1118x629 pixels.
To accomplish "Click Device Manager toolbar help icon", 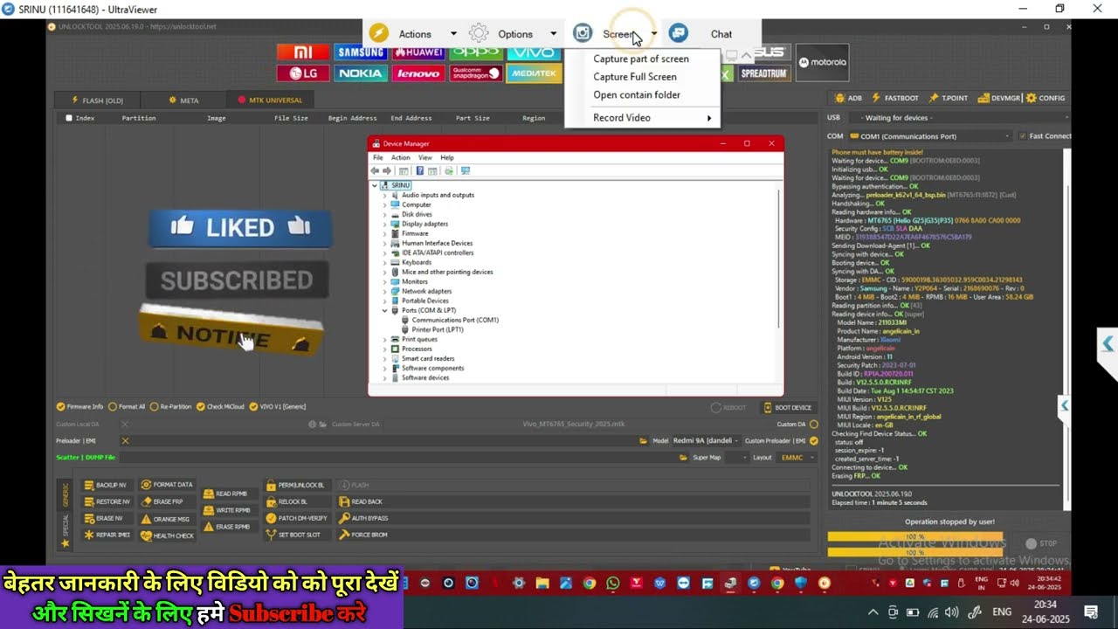I will [x=420, y=171].
